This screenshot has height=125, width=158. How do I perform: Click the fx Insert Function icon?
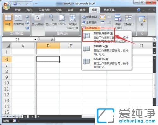(52, 40)
